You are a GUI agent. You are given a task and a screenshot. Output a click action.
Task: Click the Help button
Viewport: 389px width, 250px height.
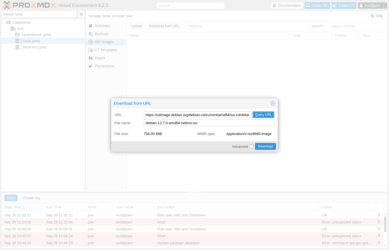[x=377, y=16]
